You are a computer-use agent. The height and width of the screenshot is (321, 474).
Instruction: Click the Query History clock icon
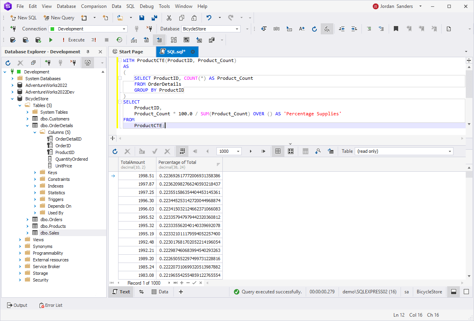119,40
